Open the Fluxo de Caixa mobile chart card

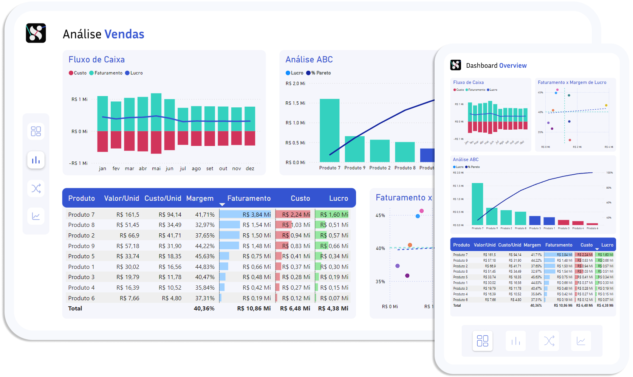point(491,115)
